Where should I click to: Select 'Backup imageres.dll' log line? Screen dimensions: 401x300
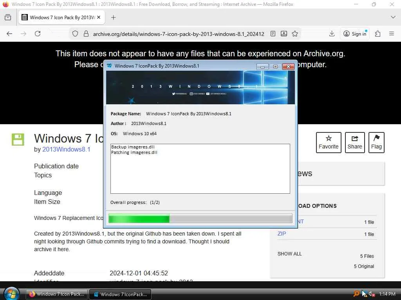pos(133,147)
